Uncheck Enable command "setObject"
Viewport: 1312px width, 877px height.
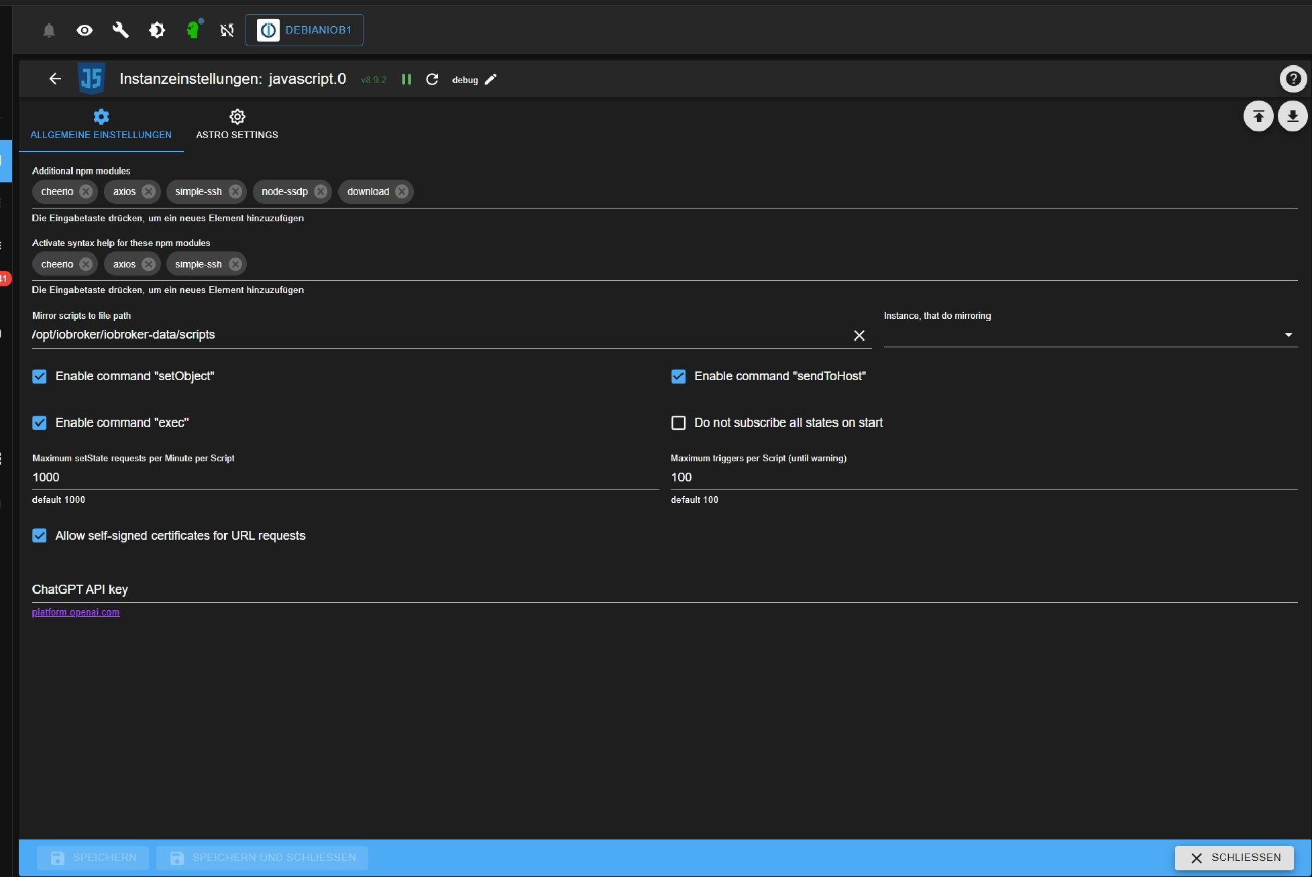(x=40, y=376)
